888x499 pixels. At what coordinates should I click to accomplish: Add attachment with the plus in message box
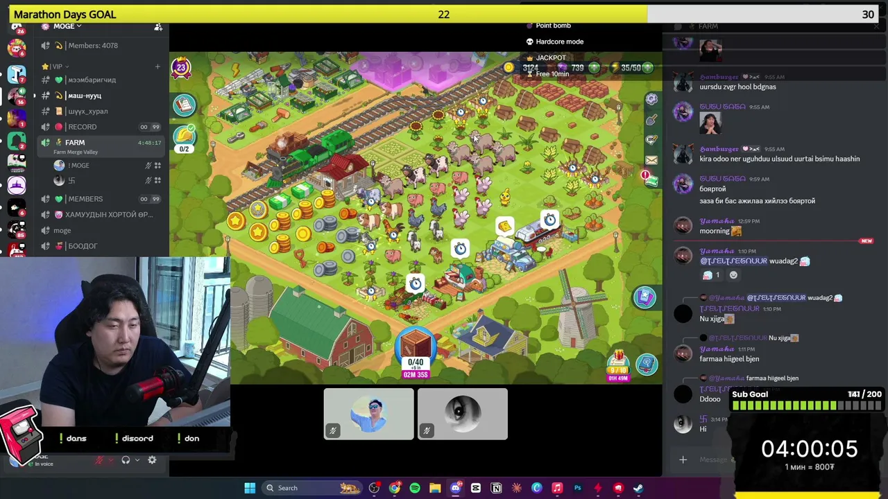tap(683, 459)
